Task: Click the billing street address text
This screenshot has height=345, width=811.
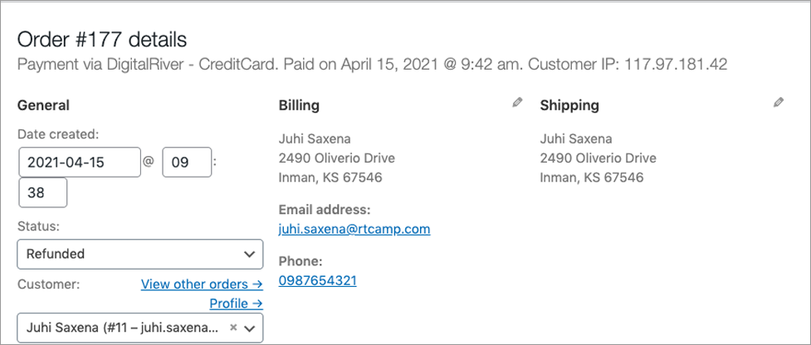Action: pyautogui.click(x=337, y=158)
